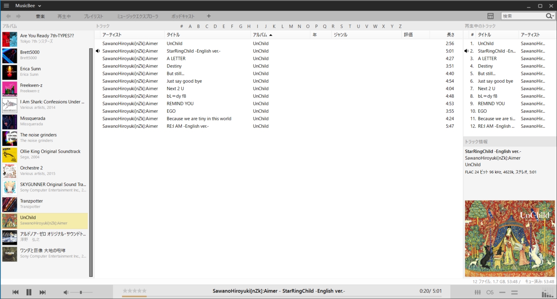Image resolution: width=557 pixels, height=299 pixels.
Task: Jump to tracks starting with A
Action: coord(190,26)
